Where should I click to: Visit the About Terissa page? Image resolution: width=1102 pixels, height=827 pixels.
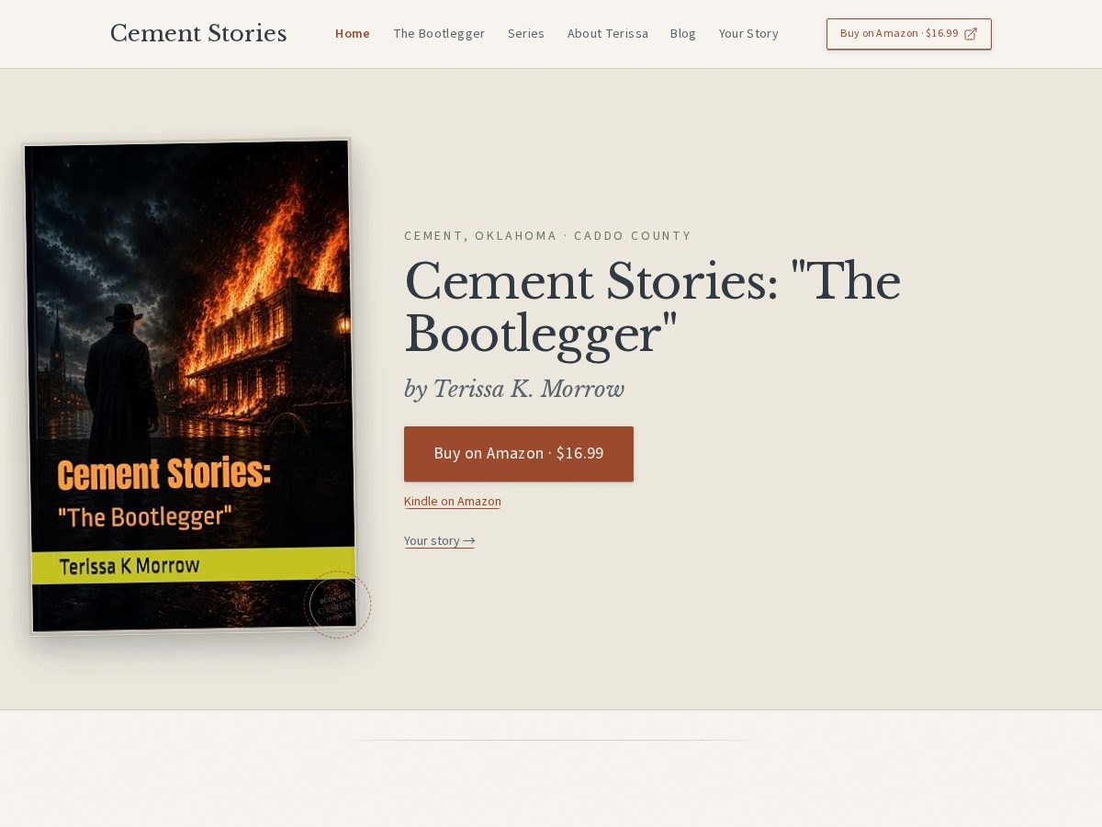[x=608, y=34]
